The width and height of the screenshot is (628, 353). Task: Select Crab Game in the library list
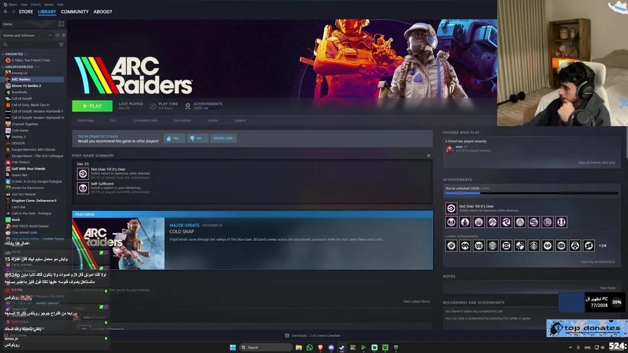(20, 130)
